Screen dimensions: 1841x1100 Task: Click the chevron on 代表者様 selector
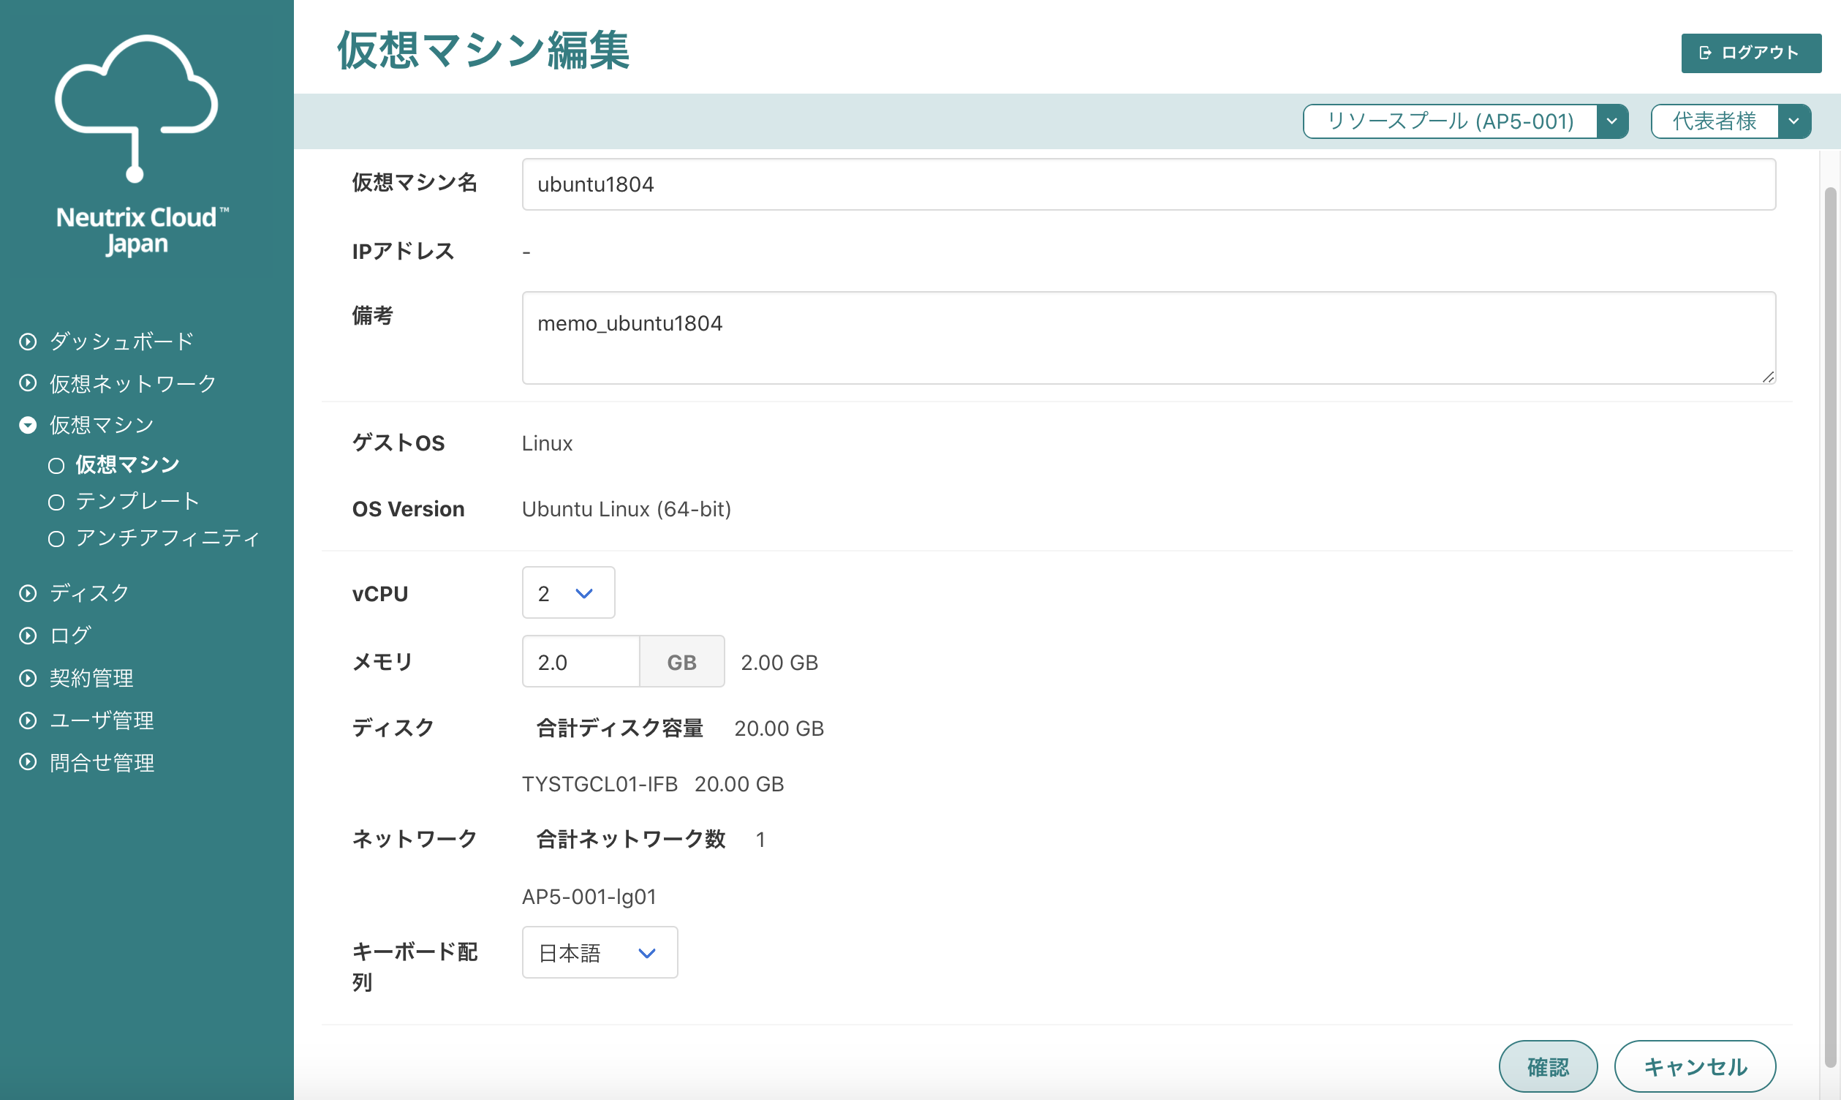[x=1793, y=121]
